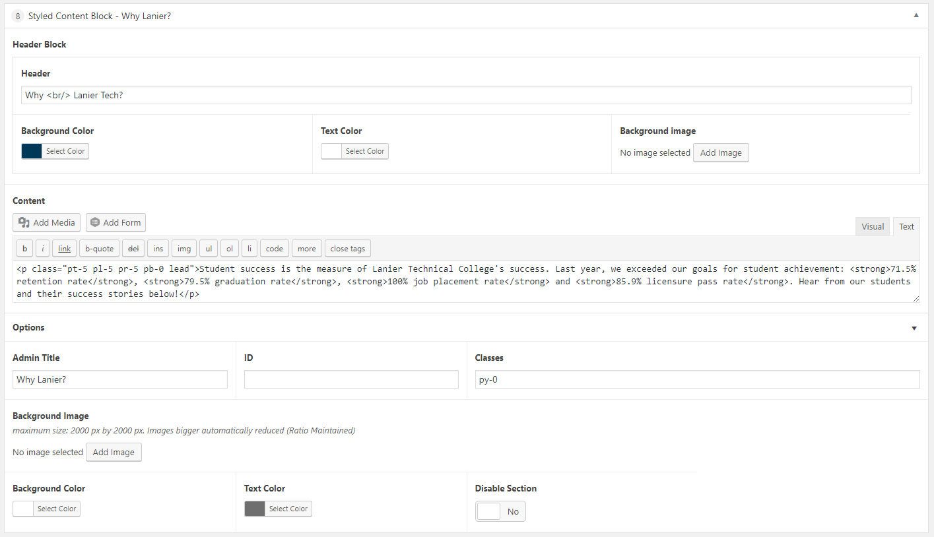Insert del strikethrough tag
This screenshot has height=537, width=934.
[133, 249]
